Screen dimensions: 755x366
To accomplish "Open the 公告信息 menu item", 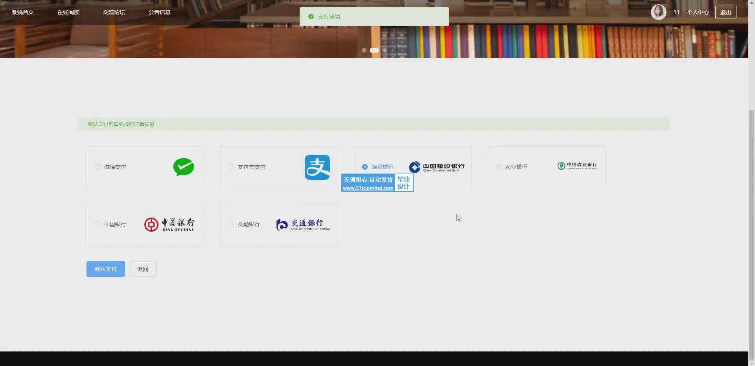I will (160, 12).
